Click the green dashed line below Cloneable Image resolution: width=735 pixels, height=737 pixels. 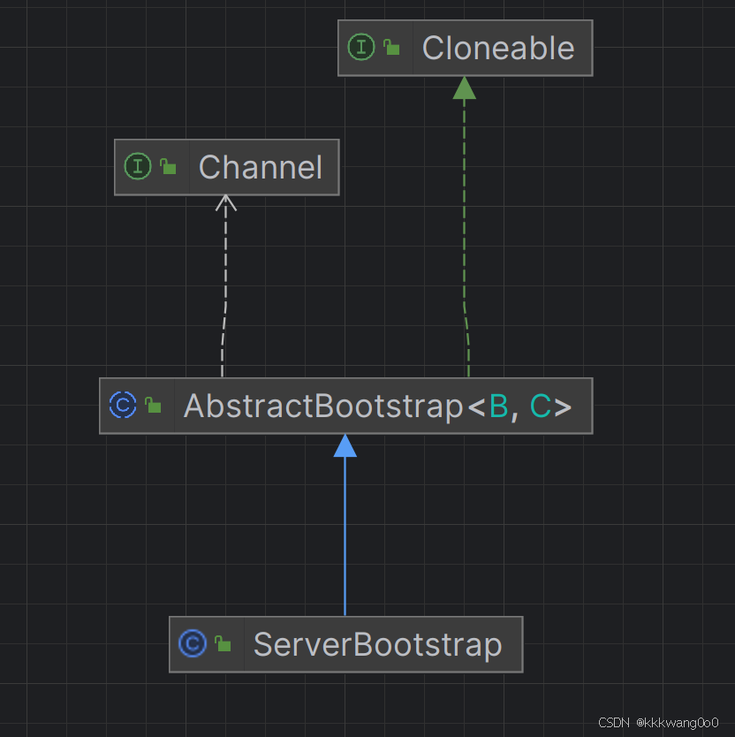[465, 235]
